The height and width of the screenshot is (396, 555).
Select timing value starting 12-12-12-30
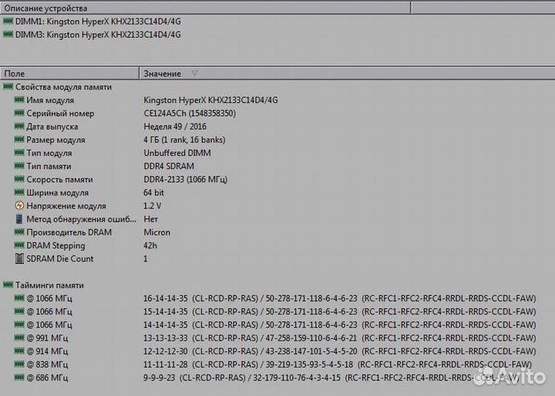[340, 351]
